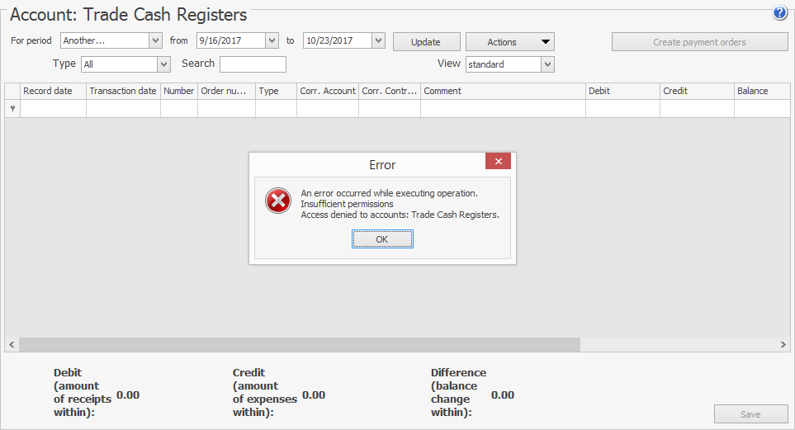The width and height of the screenshot is (795, 430).
Task: Click the Debit column header
Action: tap(622, 91)
